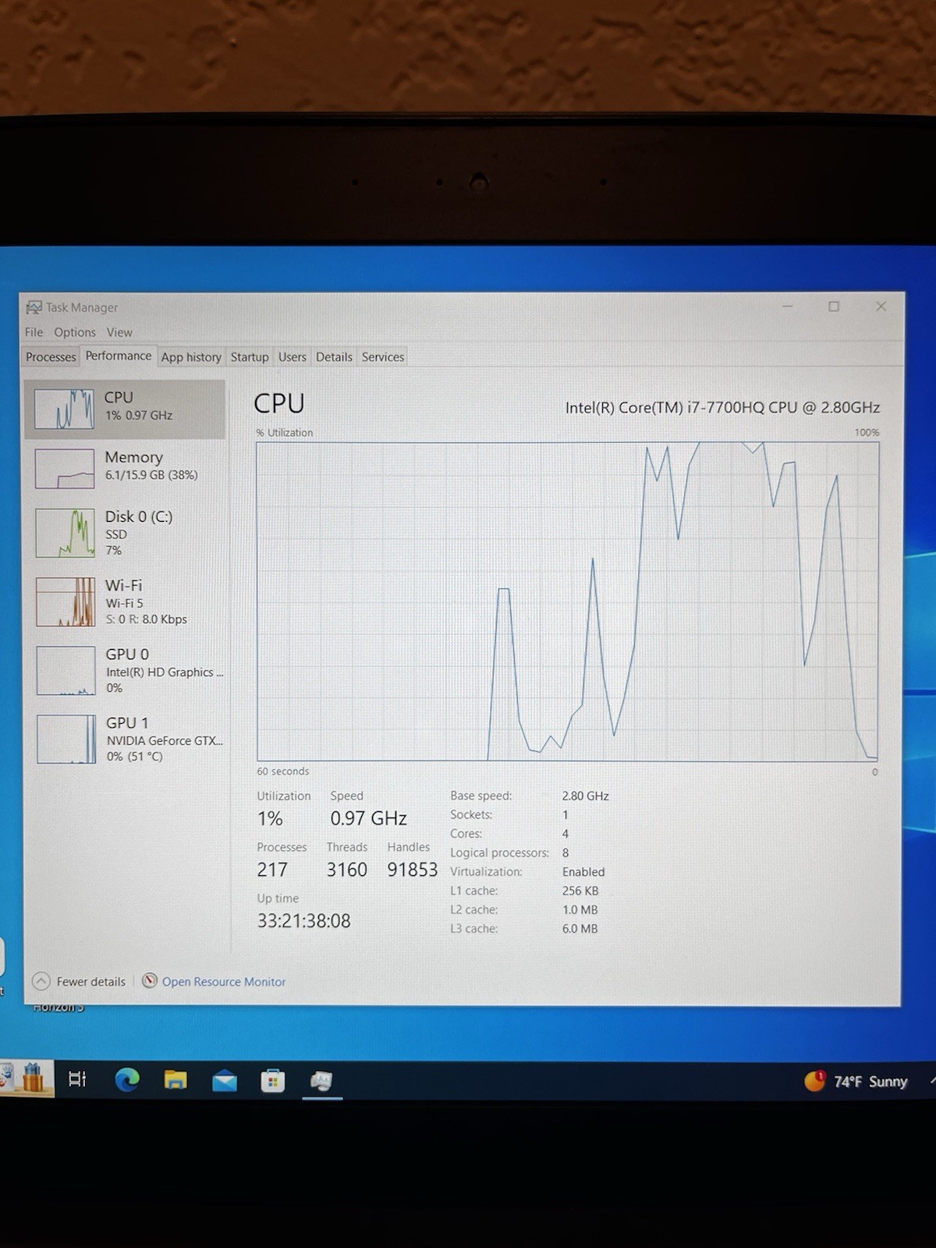
Task: Click the CPU utilization graph area
Action: 567,601
